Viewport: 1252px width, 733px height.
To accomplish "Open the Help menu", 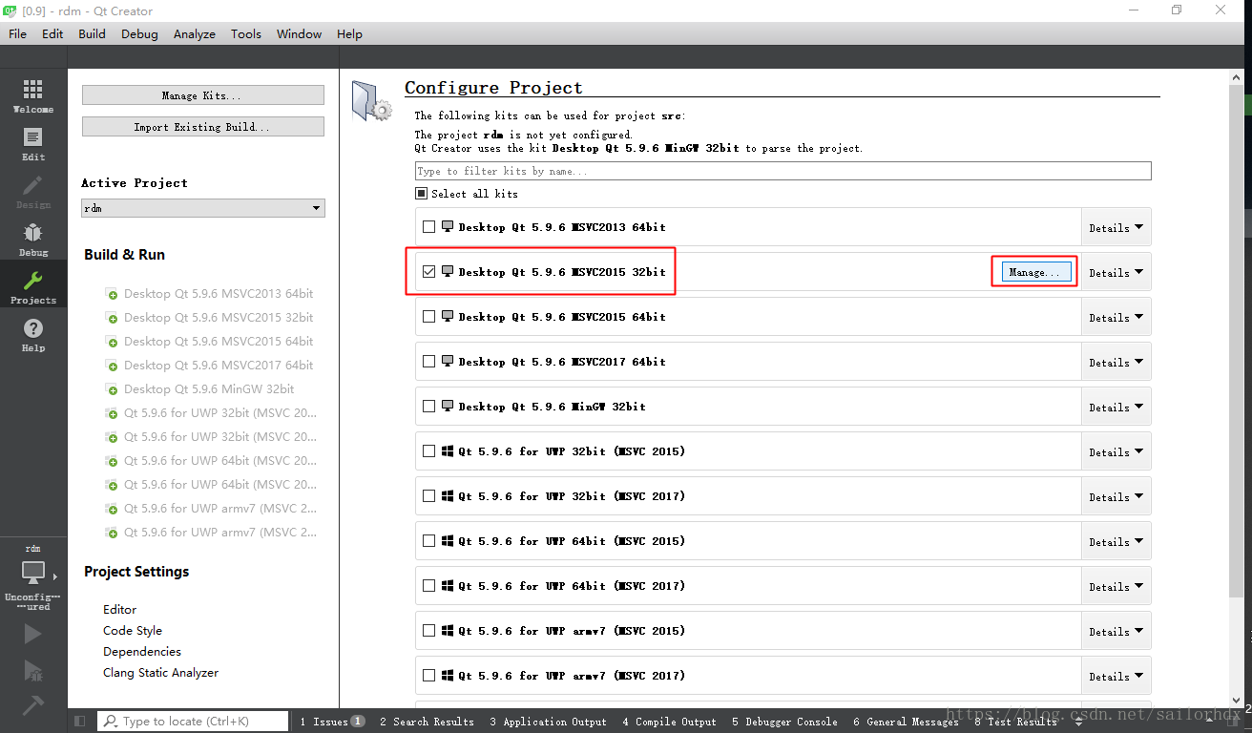I will pos(349,33).
